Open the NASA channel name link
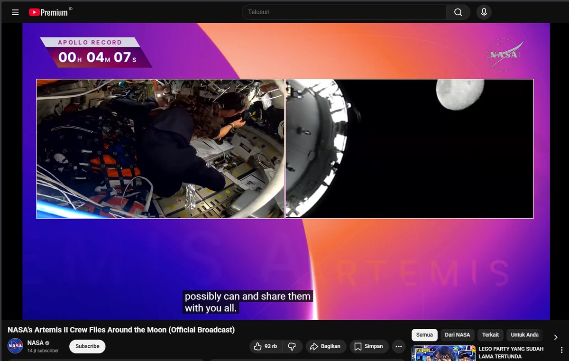Screen dimensions: 569x361 [x=36, y=342]
